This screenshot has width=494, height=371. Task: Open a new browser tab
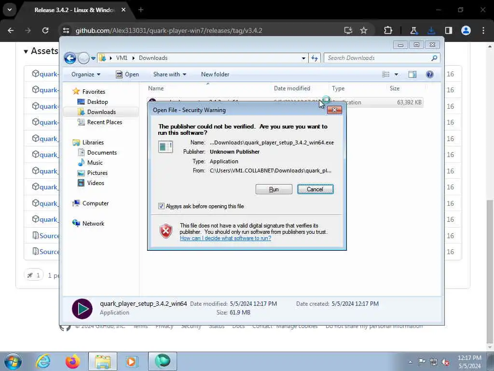tap(141, 10)
